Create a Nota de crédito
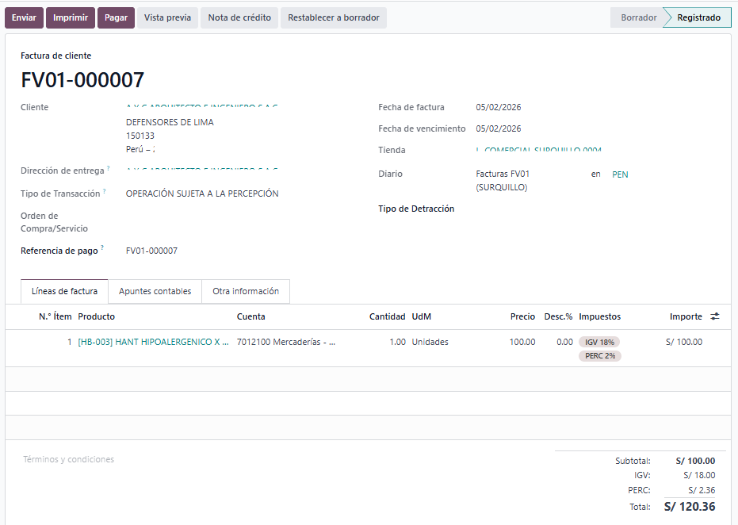 click(x=239, y=17)
